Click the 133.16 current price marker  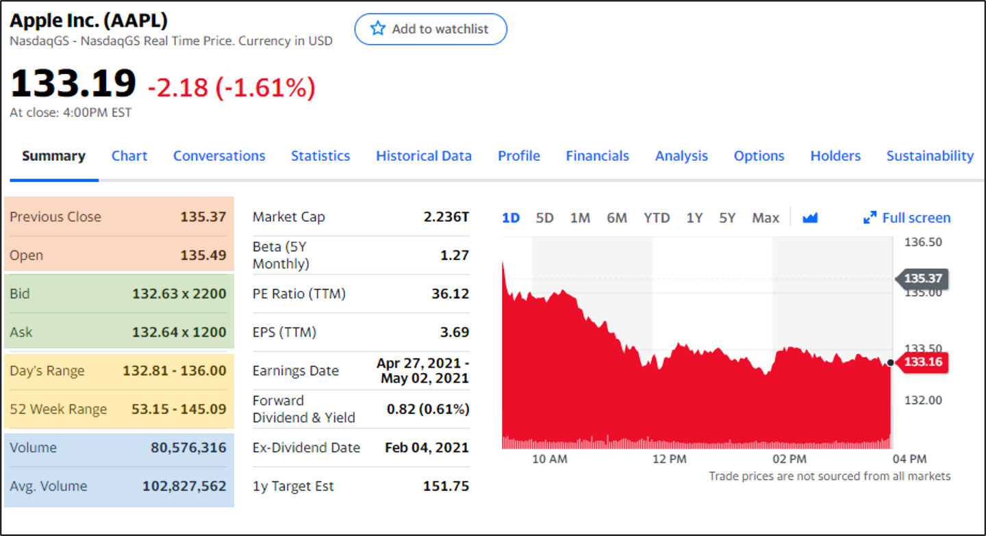(x=922, y=361)
